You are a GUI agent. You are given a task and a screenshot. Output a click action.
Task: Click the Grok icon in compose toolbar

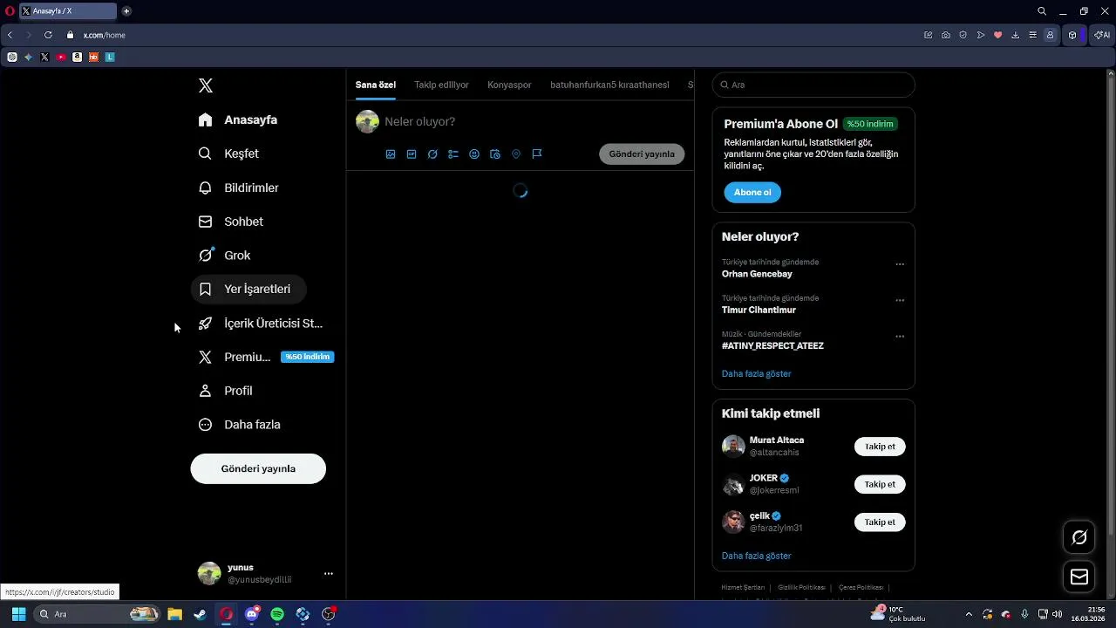coord(432,154)
